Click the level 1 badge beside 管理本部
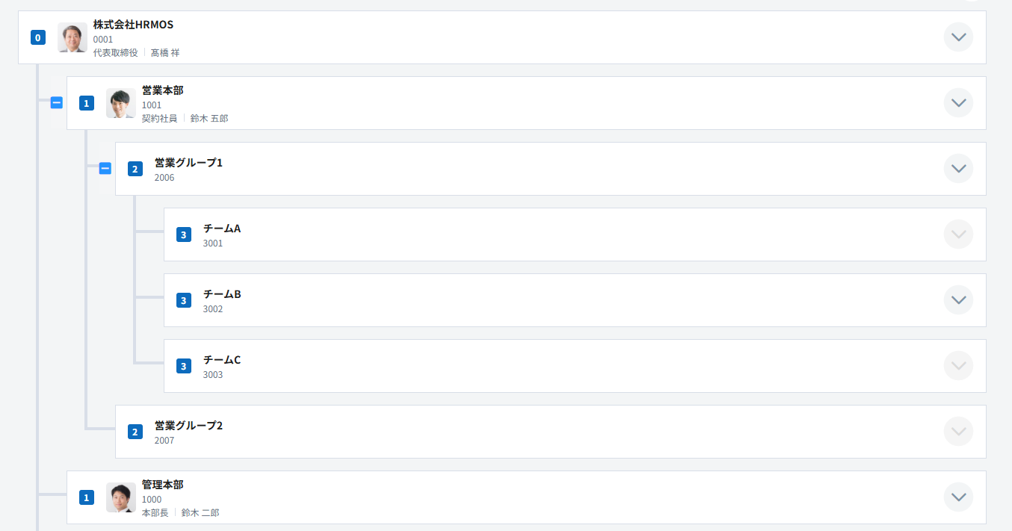 (87, 497)
